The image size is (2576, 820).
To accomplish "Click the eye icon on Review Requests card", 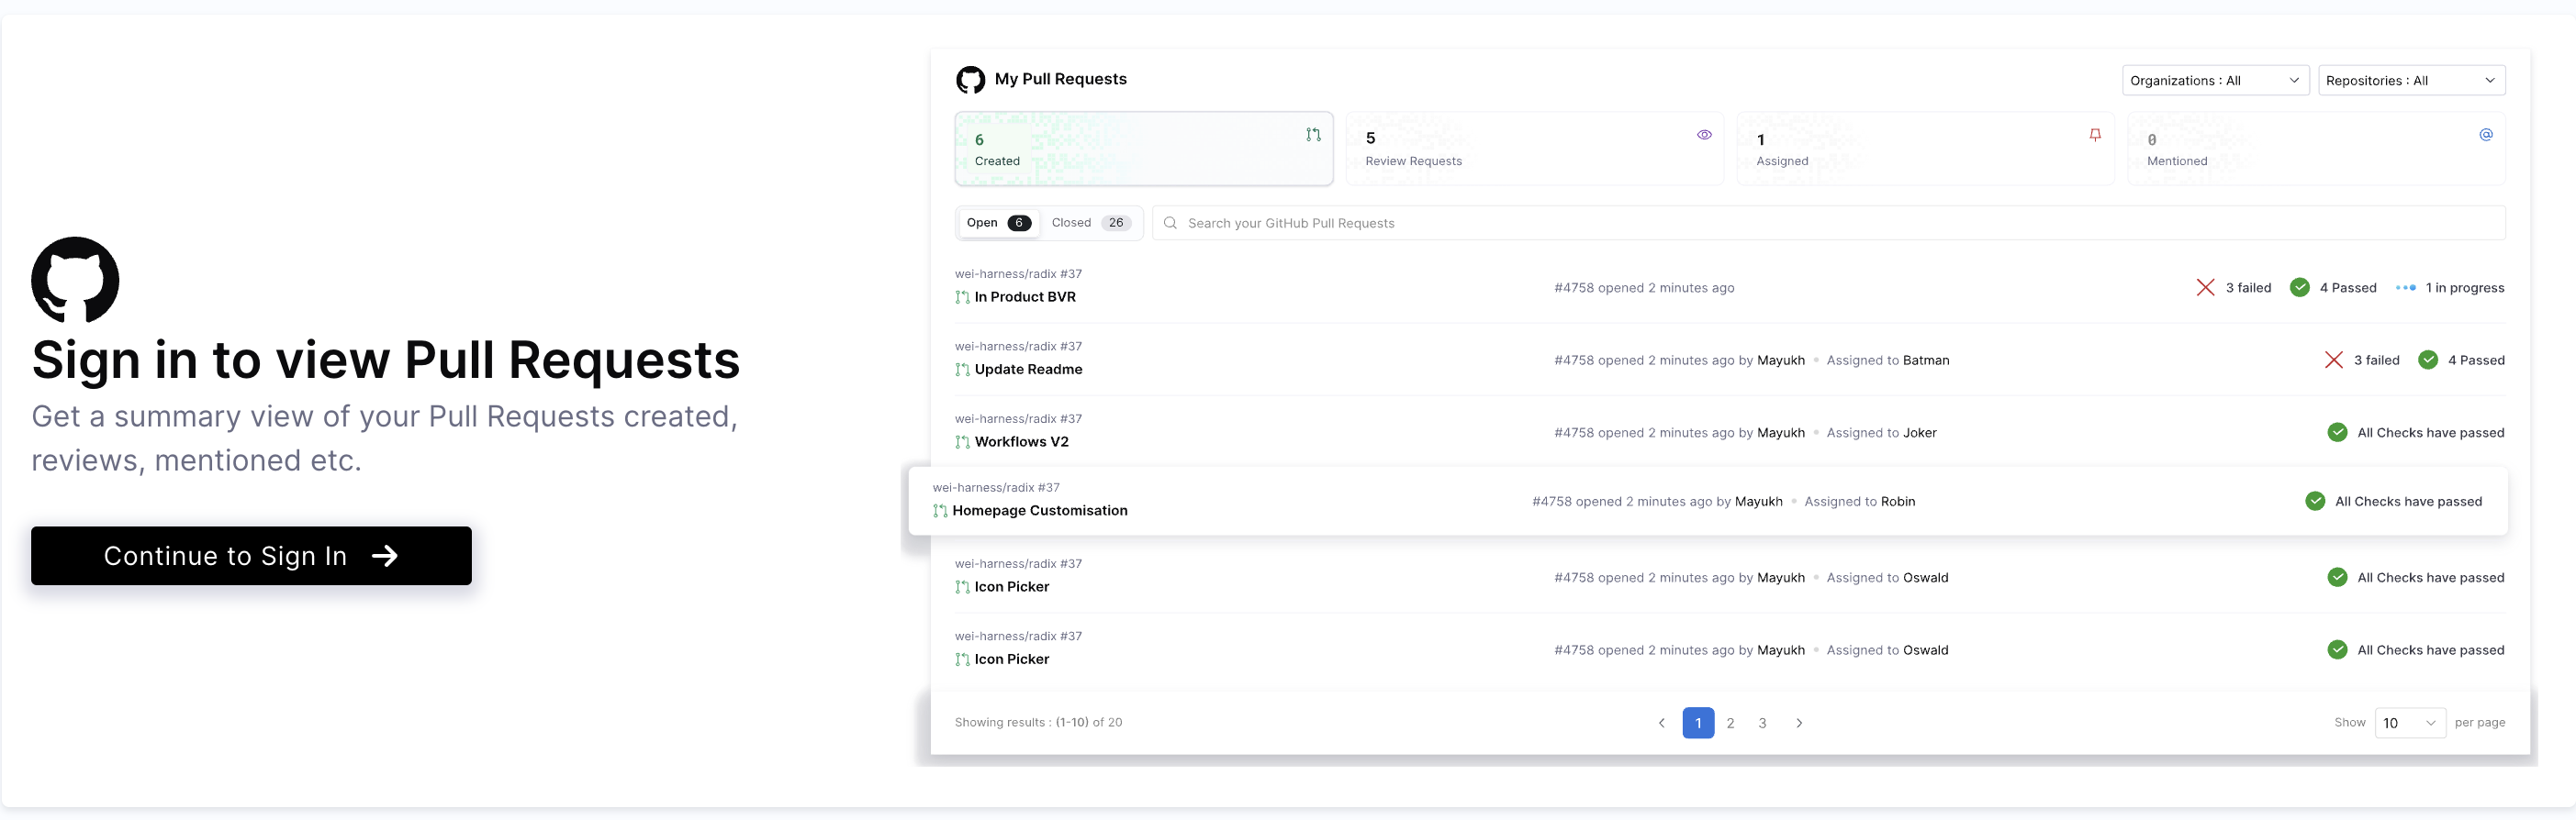I will pos(1703,135).
